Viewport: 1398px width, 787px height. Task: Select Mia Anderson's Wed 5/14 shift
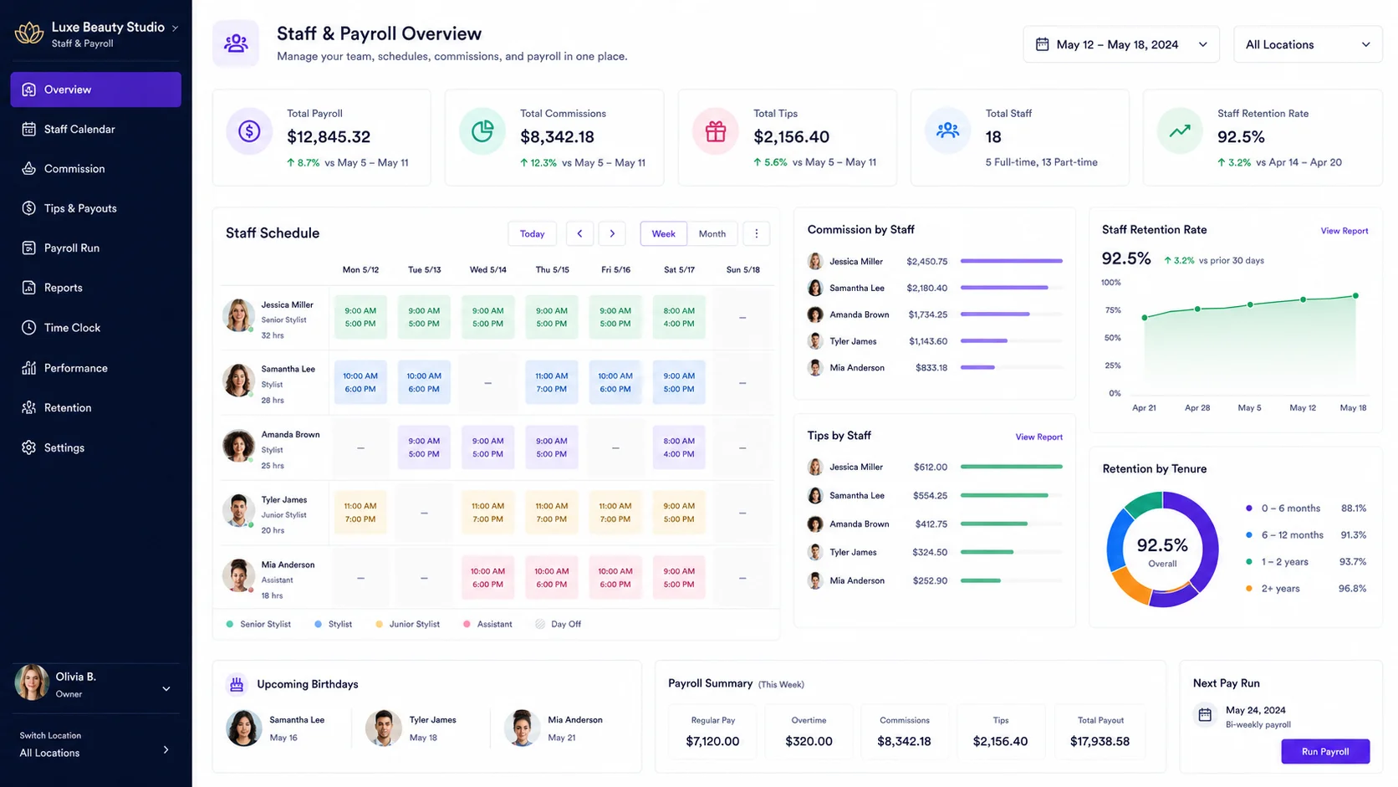point(487,578)
